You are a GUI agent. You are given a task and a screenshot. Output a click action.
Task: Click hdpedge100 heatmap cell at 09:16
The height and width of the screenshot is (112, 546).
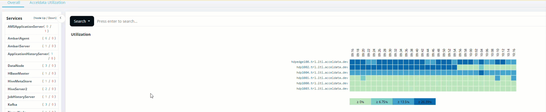coord(352,62)
